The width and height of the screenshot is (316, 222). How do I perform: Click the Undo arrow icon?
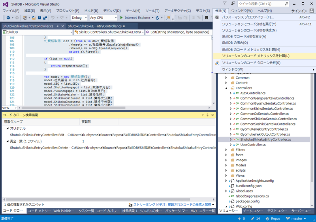coord(53,18)
